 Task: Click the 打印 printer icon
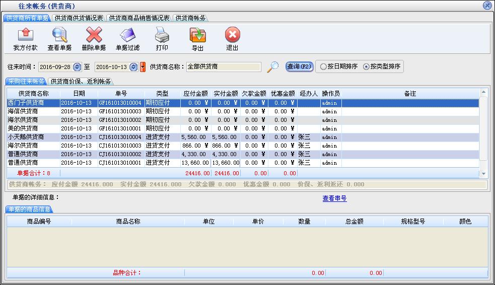click(x=162, y=35)
